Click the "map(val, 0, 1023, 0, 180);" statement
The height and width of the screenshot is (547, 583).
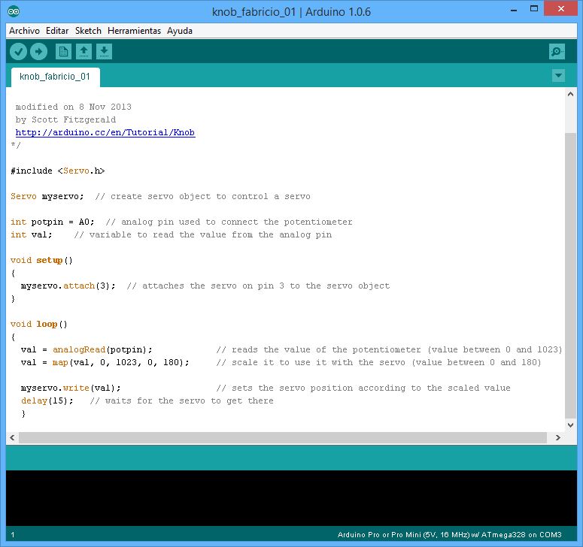(121, 362)
